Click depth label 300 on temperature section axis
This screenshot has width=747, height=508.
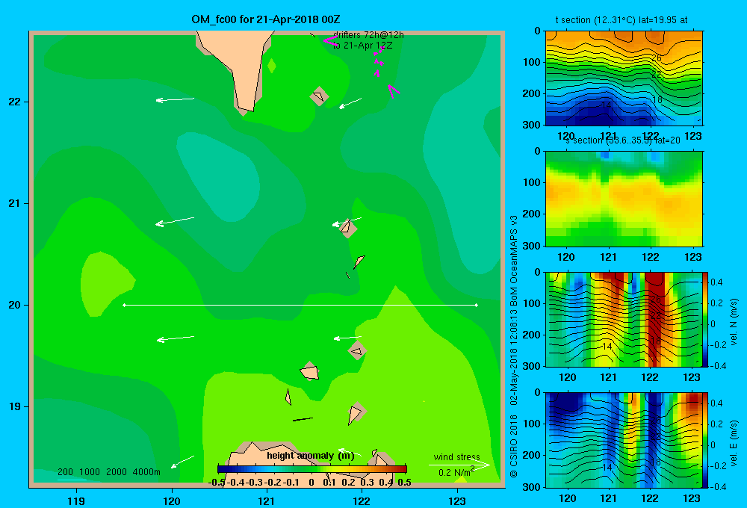pos(532,125)
